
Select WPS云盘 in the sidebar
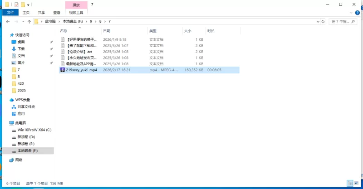click(x=22, y=100)
